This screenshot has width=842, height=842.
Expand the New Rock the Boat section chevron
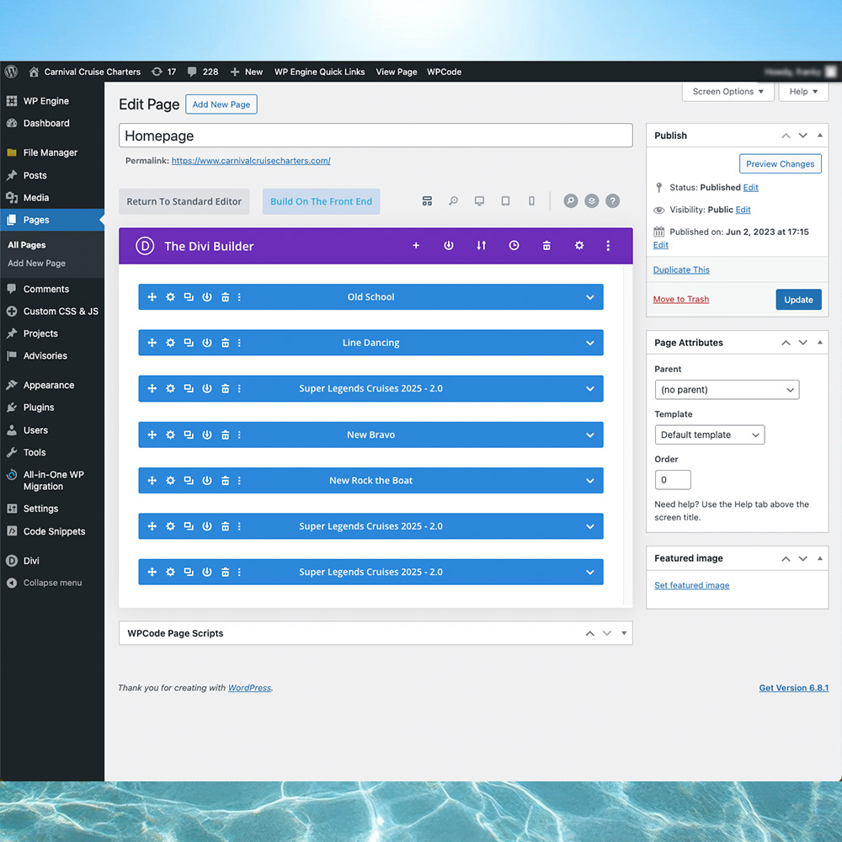tap(590, 481)
